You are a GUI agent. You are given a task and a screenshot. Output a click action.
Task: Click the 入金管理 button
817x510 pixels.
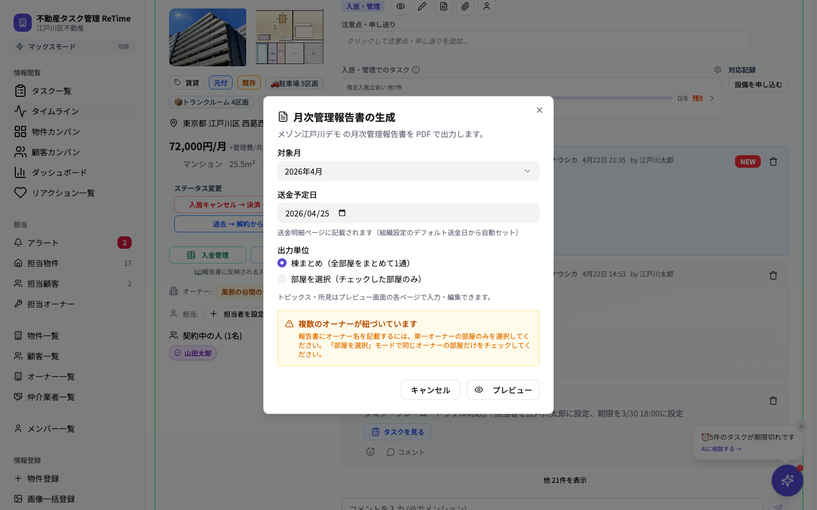(208, 255)
